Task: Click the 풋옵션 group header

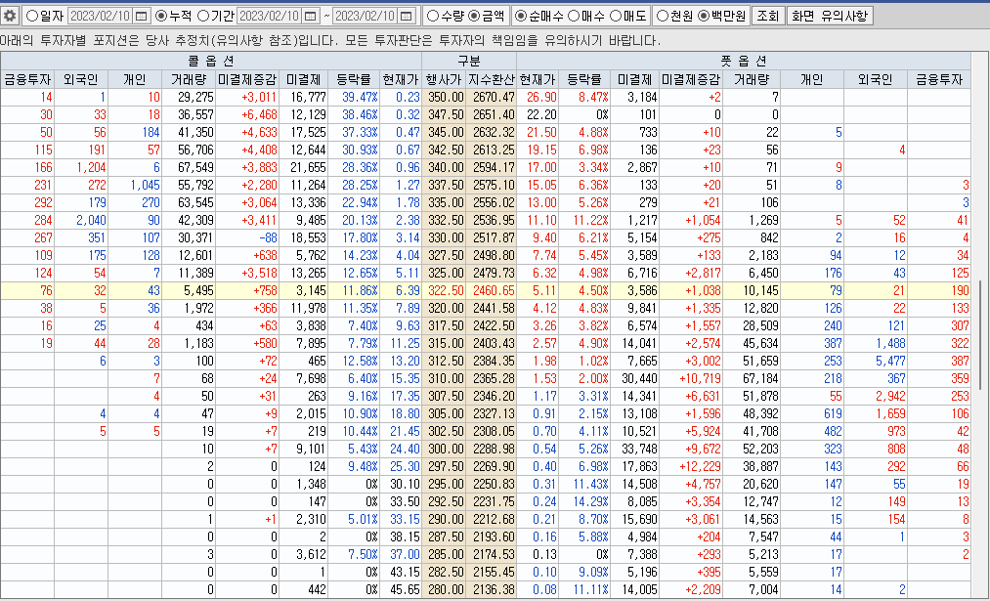Action: 743,62
